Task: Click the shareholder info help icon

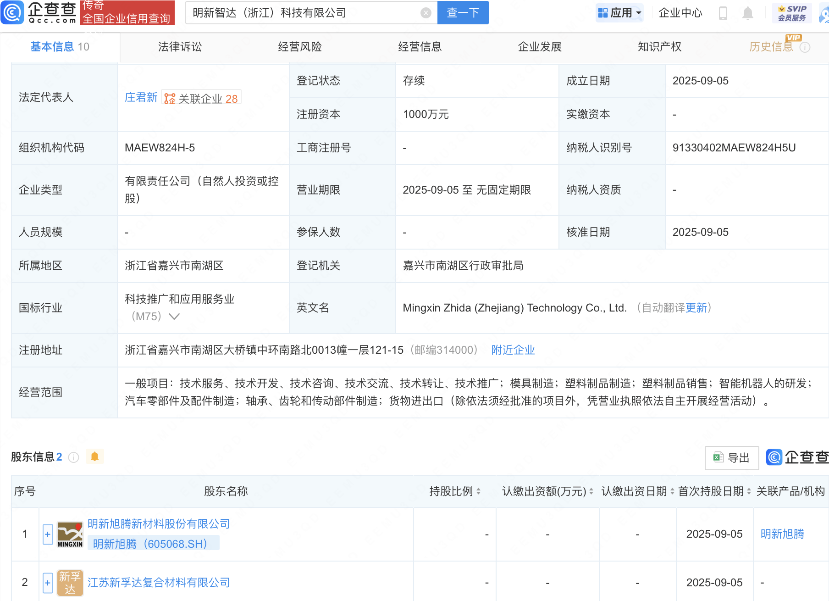Action: pos(73,457)
